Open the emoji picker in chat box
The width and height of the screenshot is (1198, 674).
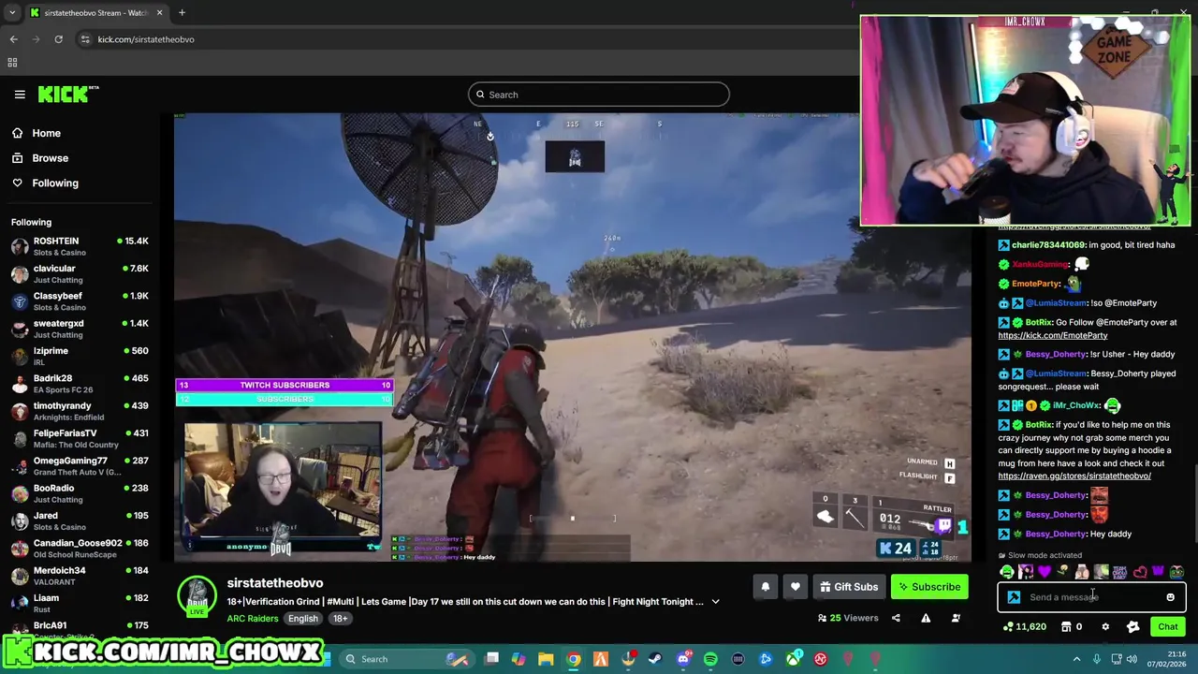(1170, 597)
